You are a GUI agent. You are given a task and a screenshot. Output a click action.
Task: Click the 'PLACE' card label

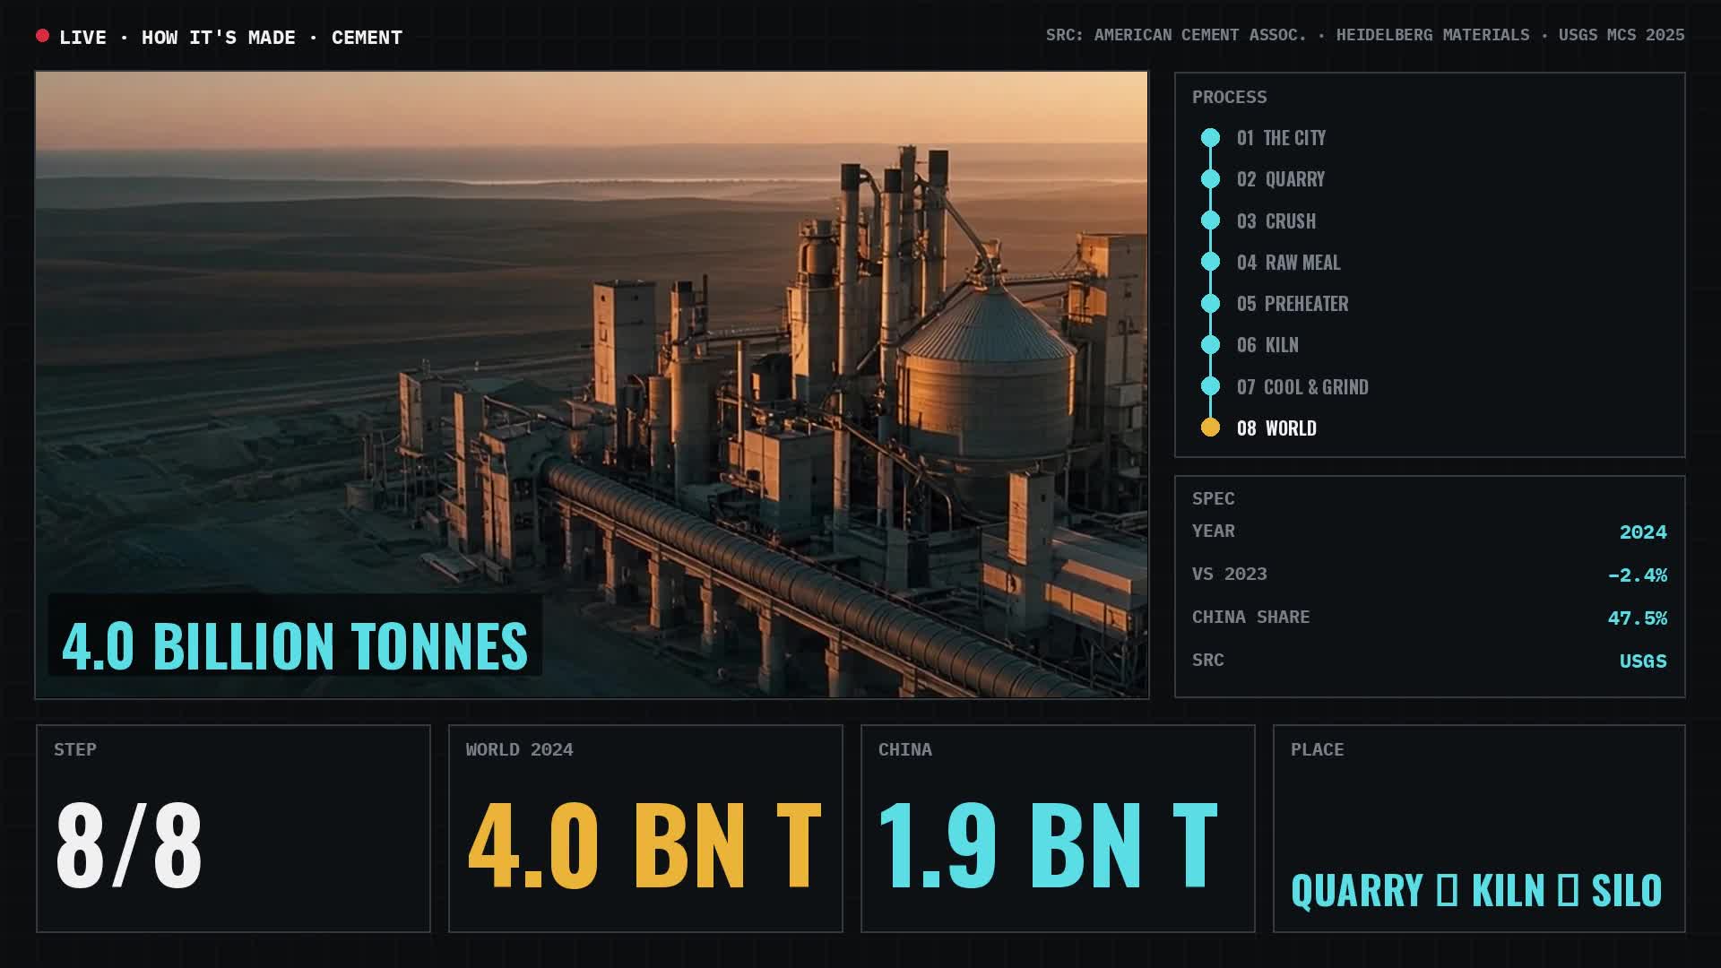[1317, 749]
